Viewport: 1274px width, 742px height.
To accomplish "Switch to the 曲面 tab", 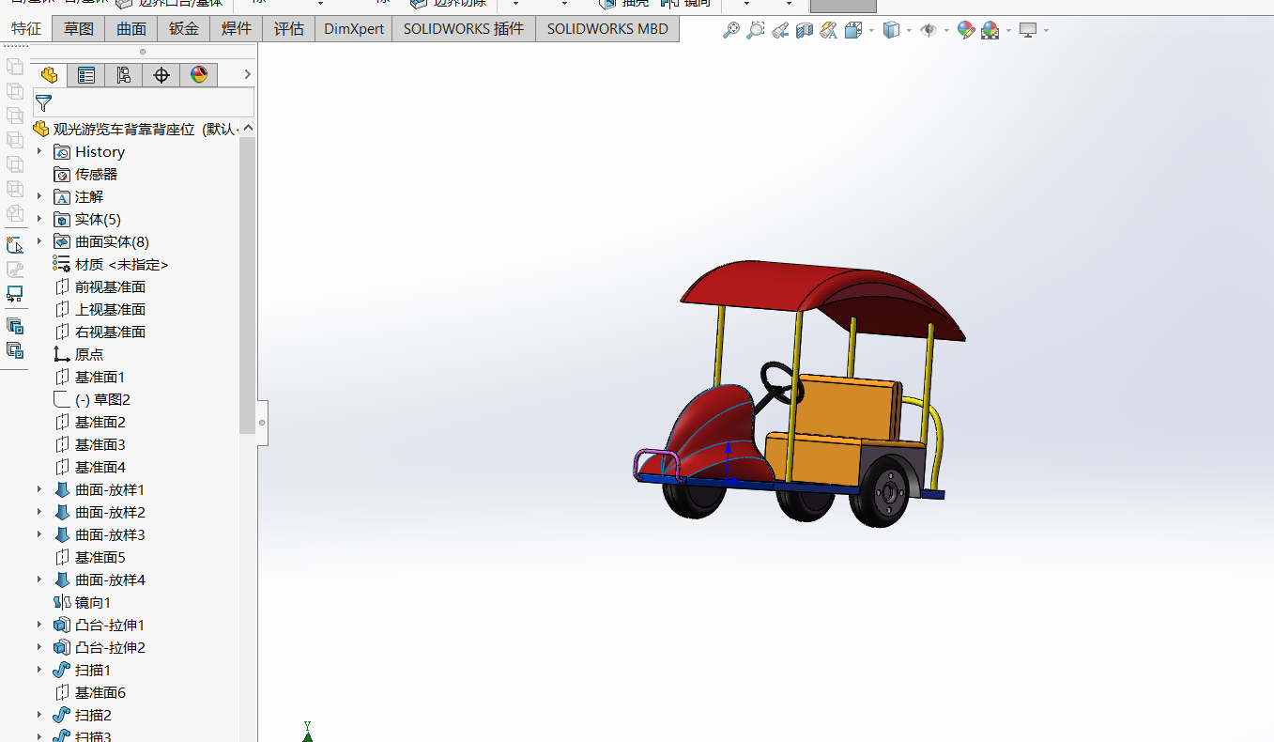I will click(x=131, y=28).
